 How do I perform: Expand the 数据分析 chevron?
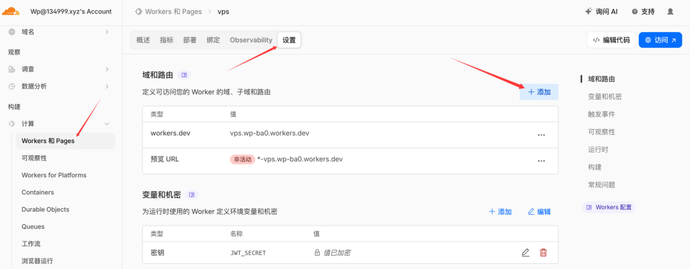click(107, 86)
